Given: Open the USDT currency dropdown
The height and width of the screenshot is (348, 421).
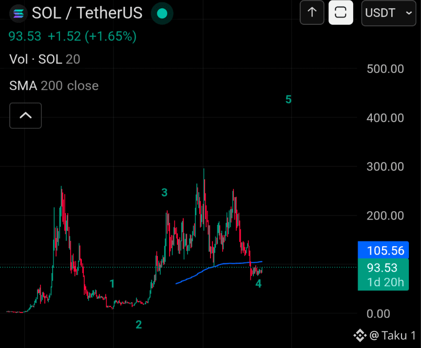Looking at the screenshot, I should pos(388,13).
